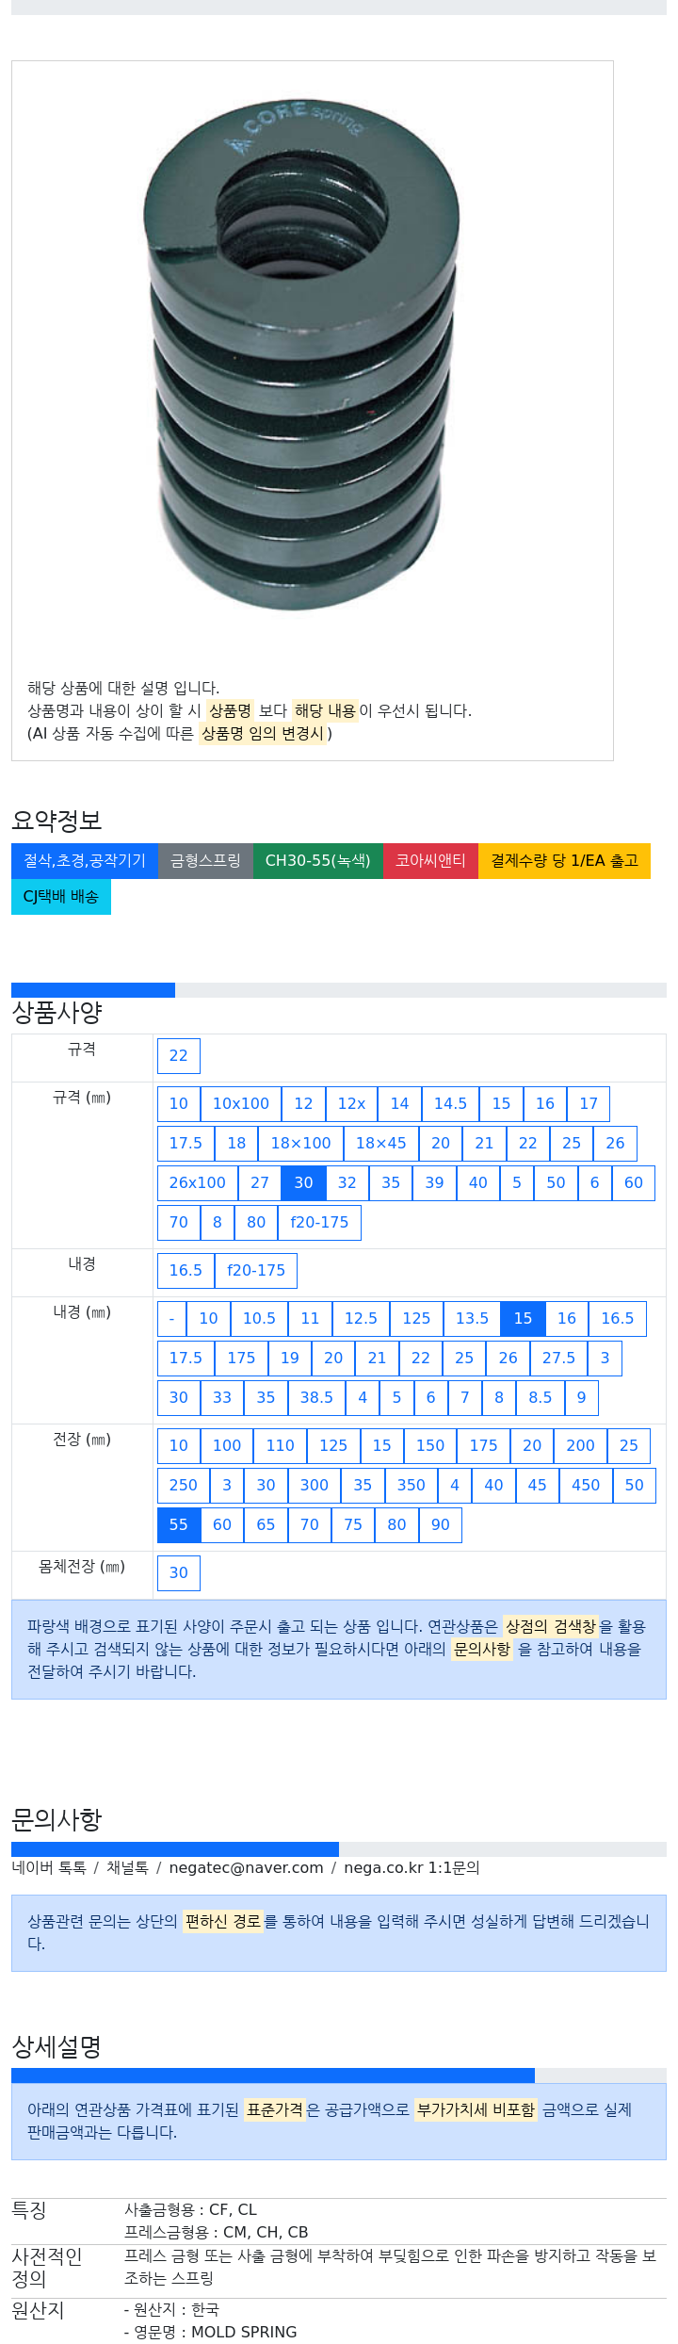Click the negatec@naver.com contact link
Image resolution: width=678 pixels, height=2344 pixels.
(246, 1867)
